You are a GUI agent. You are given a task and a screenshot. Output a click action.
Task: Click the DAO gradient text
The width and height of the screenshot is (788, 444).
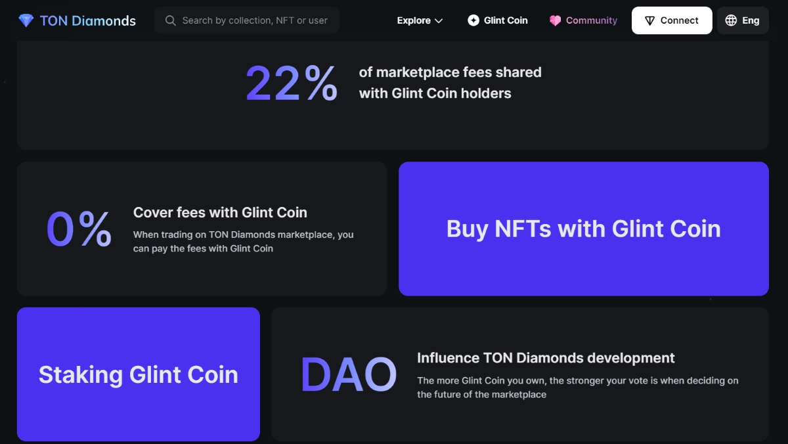coord(348,375)
